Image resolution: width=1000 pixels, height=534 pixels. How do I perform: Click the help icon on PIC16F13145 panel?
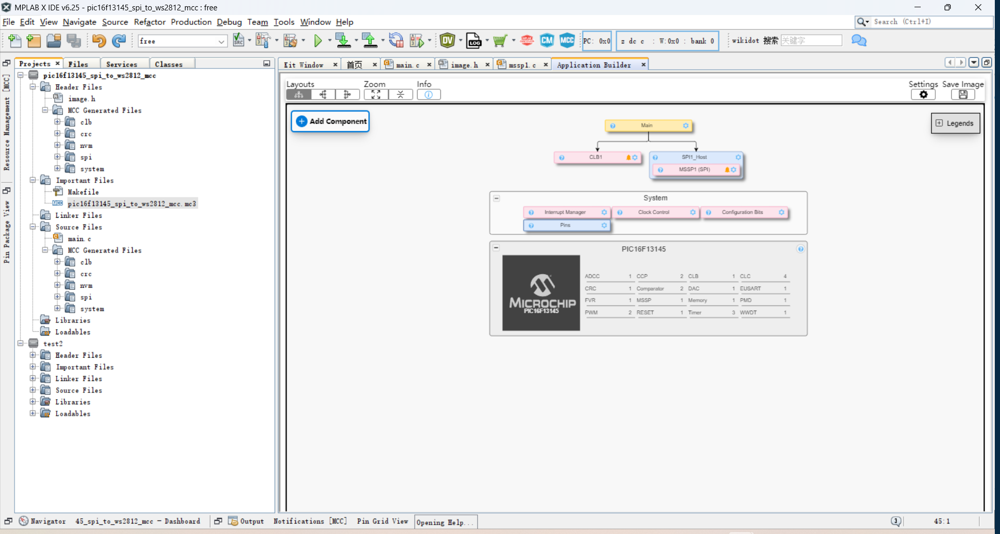click(801, 249)
